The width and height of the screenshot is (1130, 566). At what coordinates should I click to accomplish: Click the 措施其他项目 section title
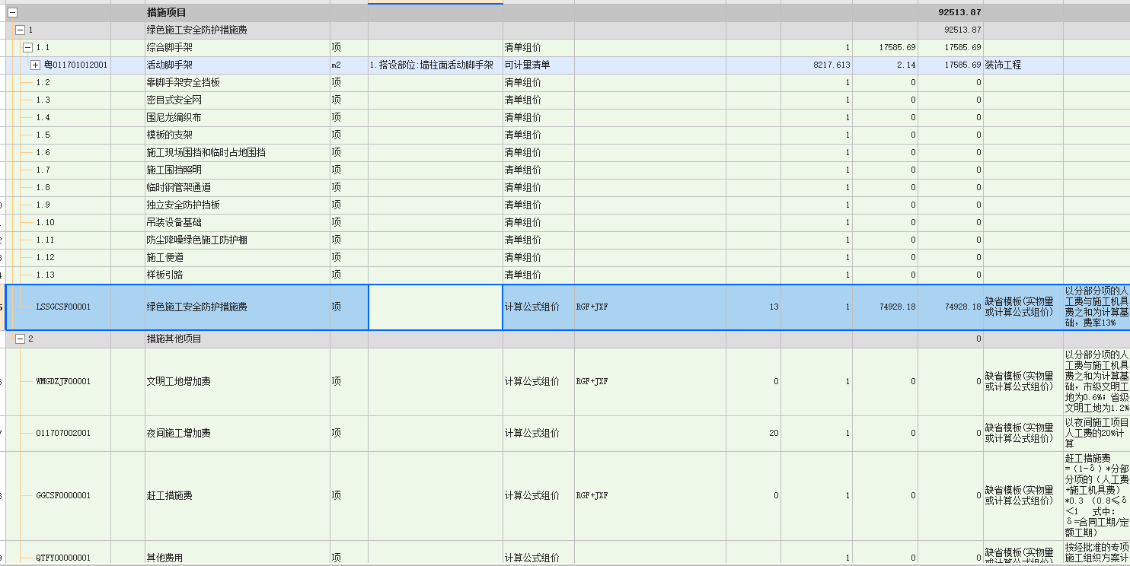pos(174,339)
